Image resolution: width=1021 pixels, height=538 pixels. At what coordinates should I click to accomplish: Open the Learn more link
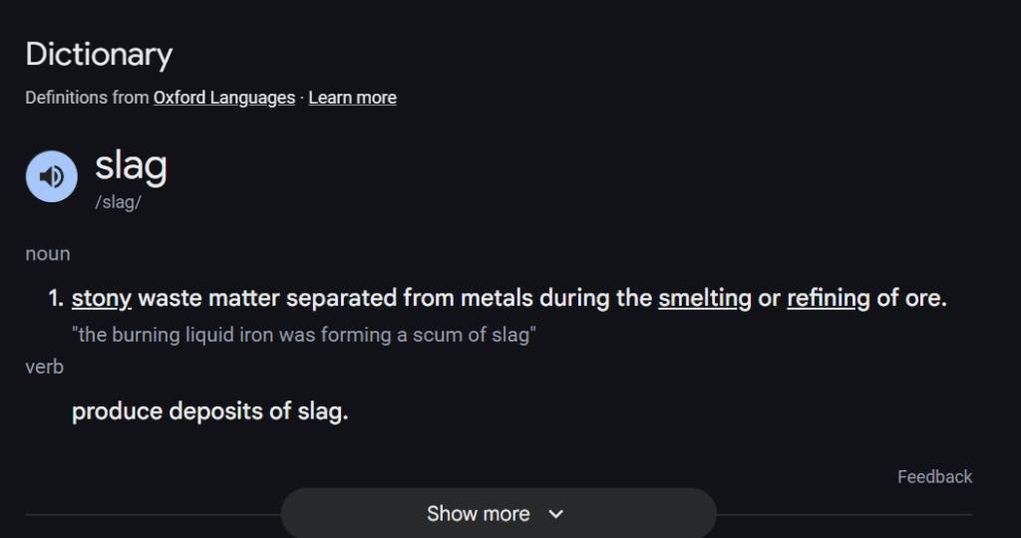tap(352, 98)
